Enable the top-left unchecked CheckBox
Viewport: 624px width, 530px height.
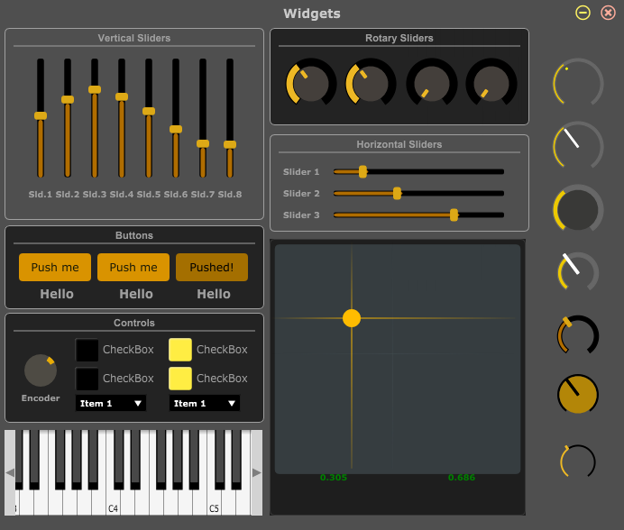point(87,350)
